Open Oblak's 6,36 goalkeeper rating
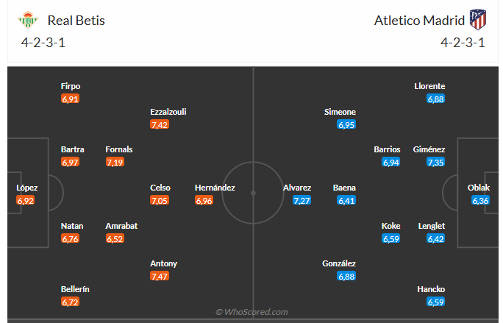The width and height of the screenshot is (503, 323). tap(480, 200)
